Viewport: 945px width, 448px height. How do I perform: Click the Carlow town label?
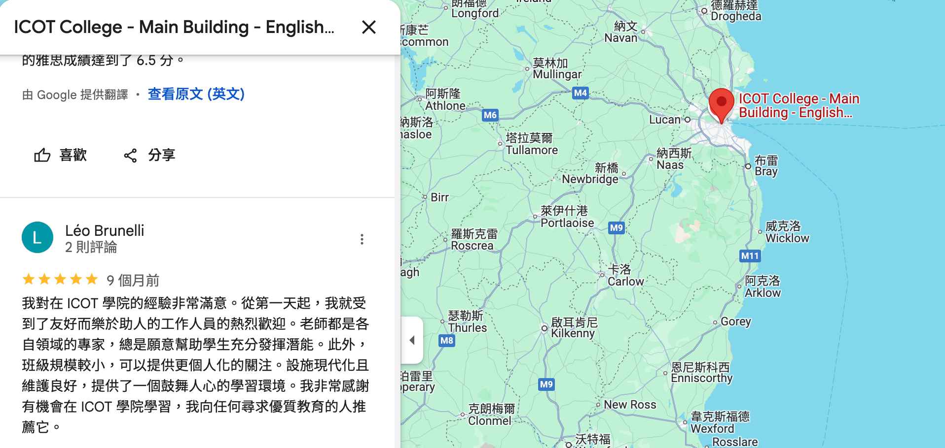[x=626, y=275]
